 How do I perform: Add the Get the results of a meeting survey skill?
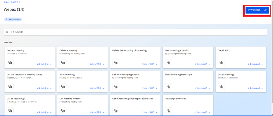coord(44,88)
